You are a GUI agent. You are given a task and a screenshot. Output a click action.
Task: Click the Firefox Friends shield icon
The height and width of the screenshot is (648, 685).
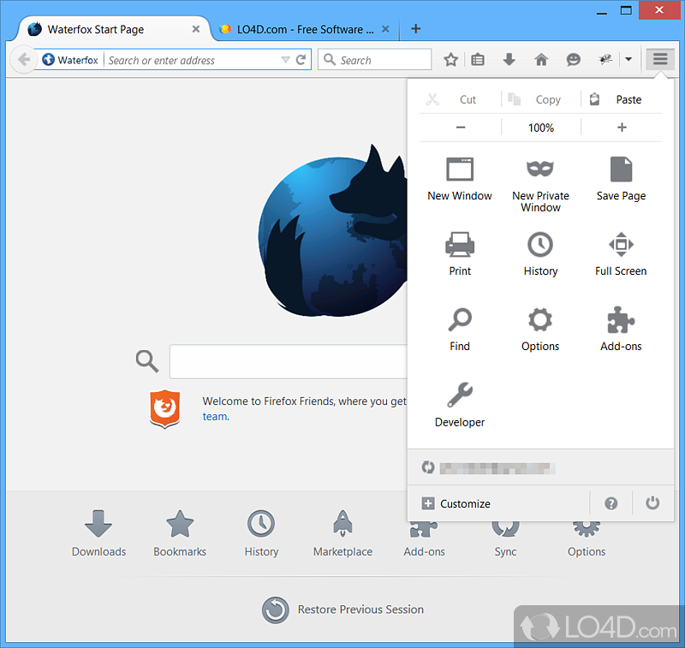[164, 408]
